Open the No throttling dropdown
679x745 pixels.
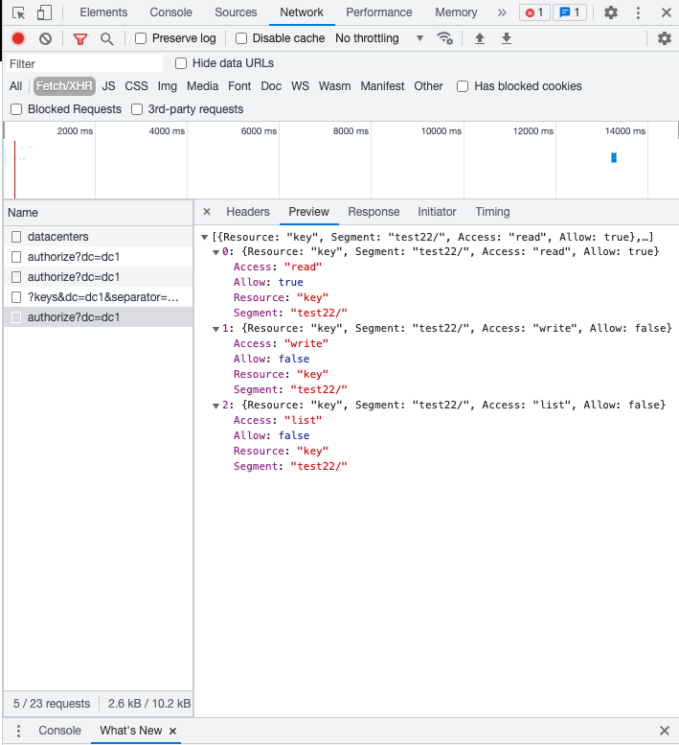coord(379,38)
